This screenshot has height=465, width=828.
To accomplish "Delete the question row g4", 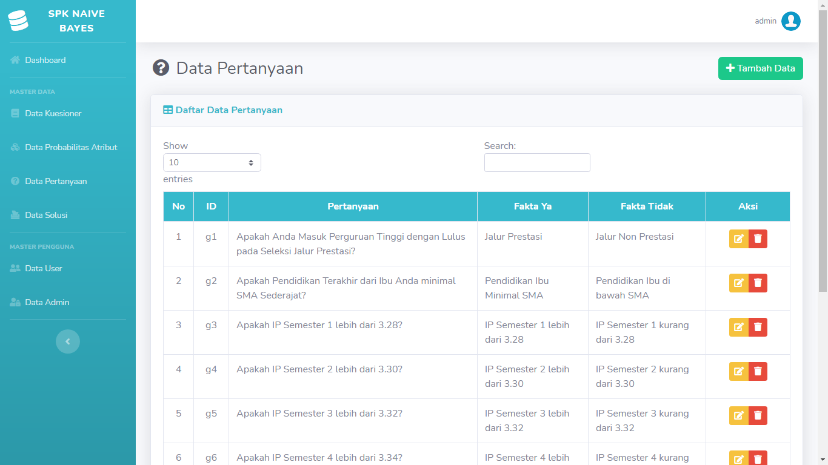I will pyautogui.click(x=758, y=371).
